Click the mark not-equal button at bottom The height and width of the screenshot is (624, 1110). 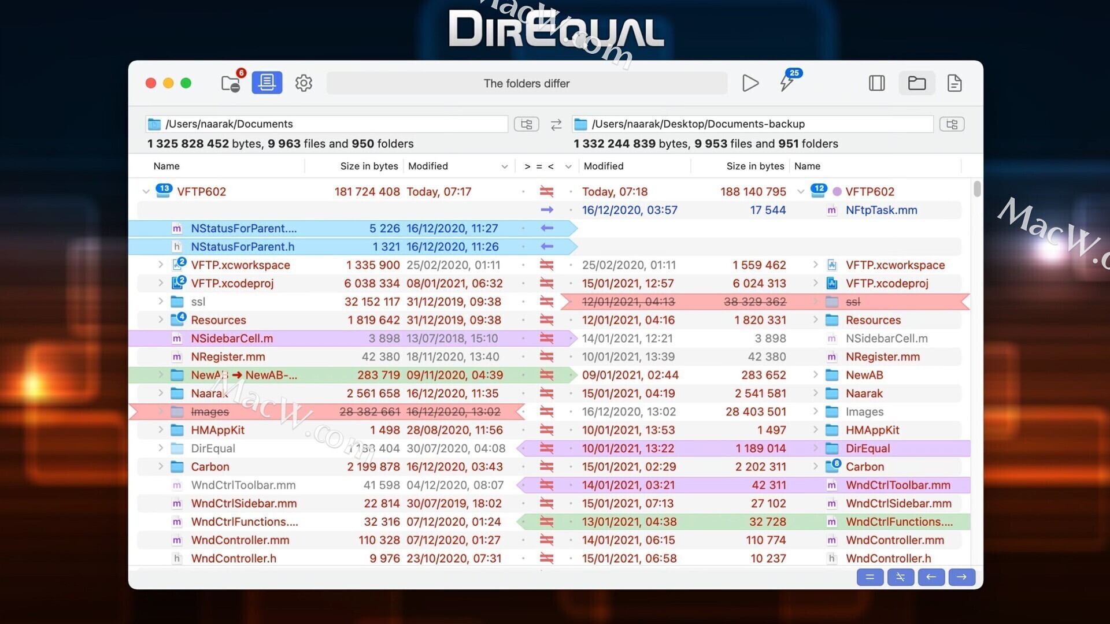[900, 577]
